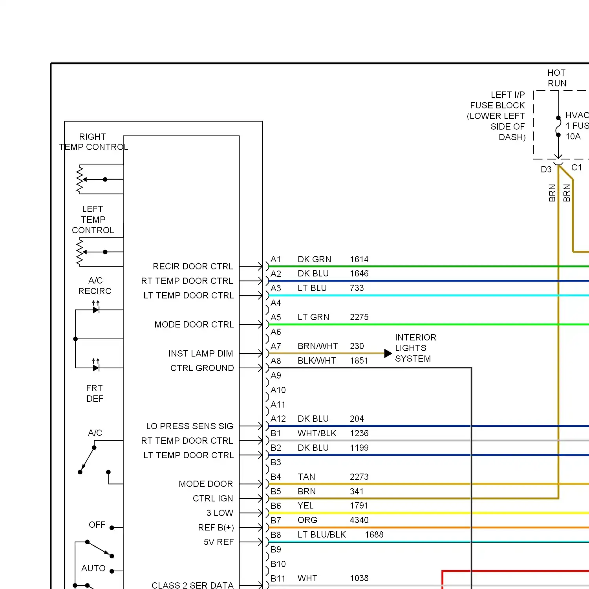Select the LEFT I/P FUSE BLOCK description text
Screen dimensions: 589x589
(x=496, y=116)
